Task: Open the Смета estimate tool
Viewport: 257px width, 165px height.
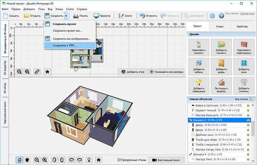Action: tap(125, 16)
